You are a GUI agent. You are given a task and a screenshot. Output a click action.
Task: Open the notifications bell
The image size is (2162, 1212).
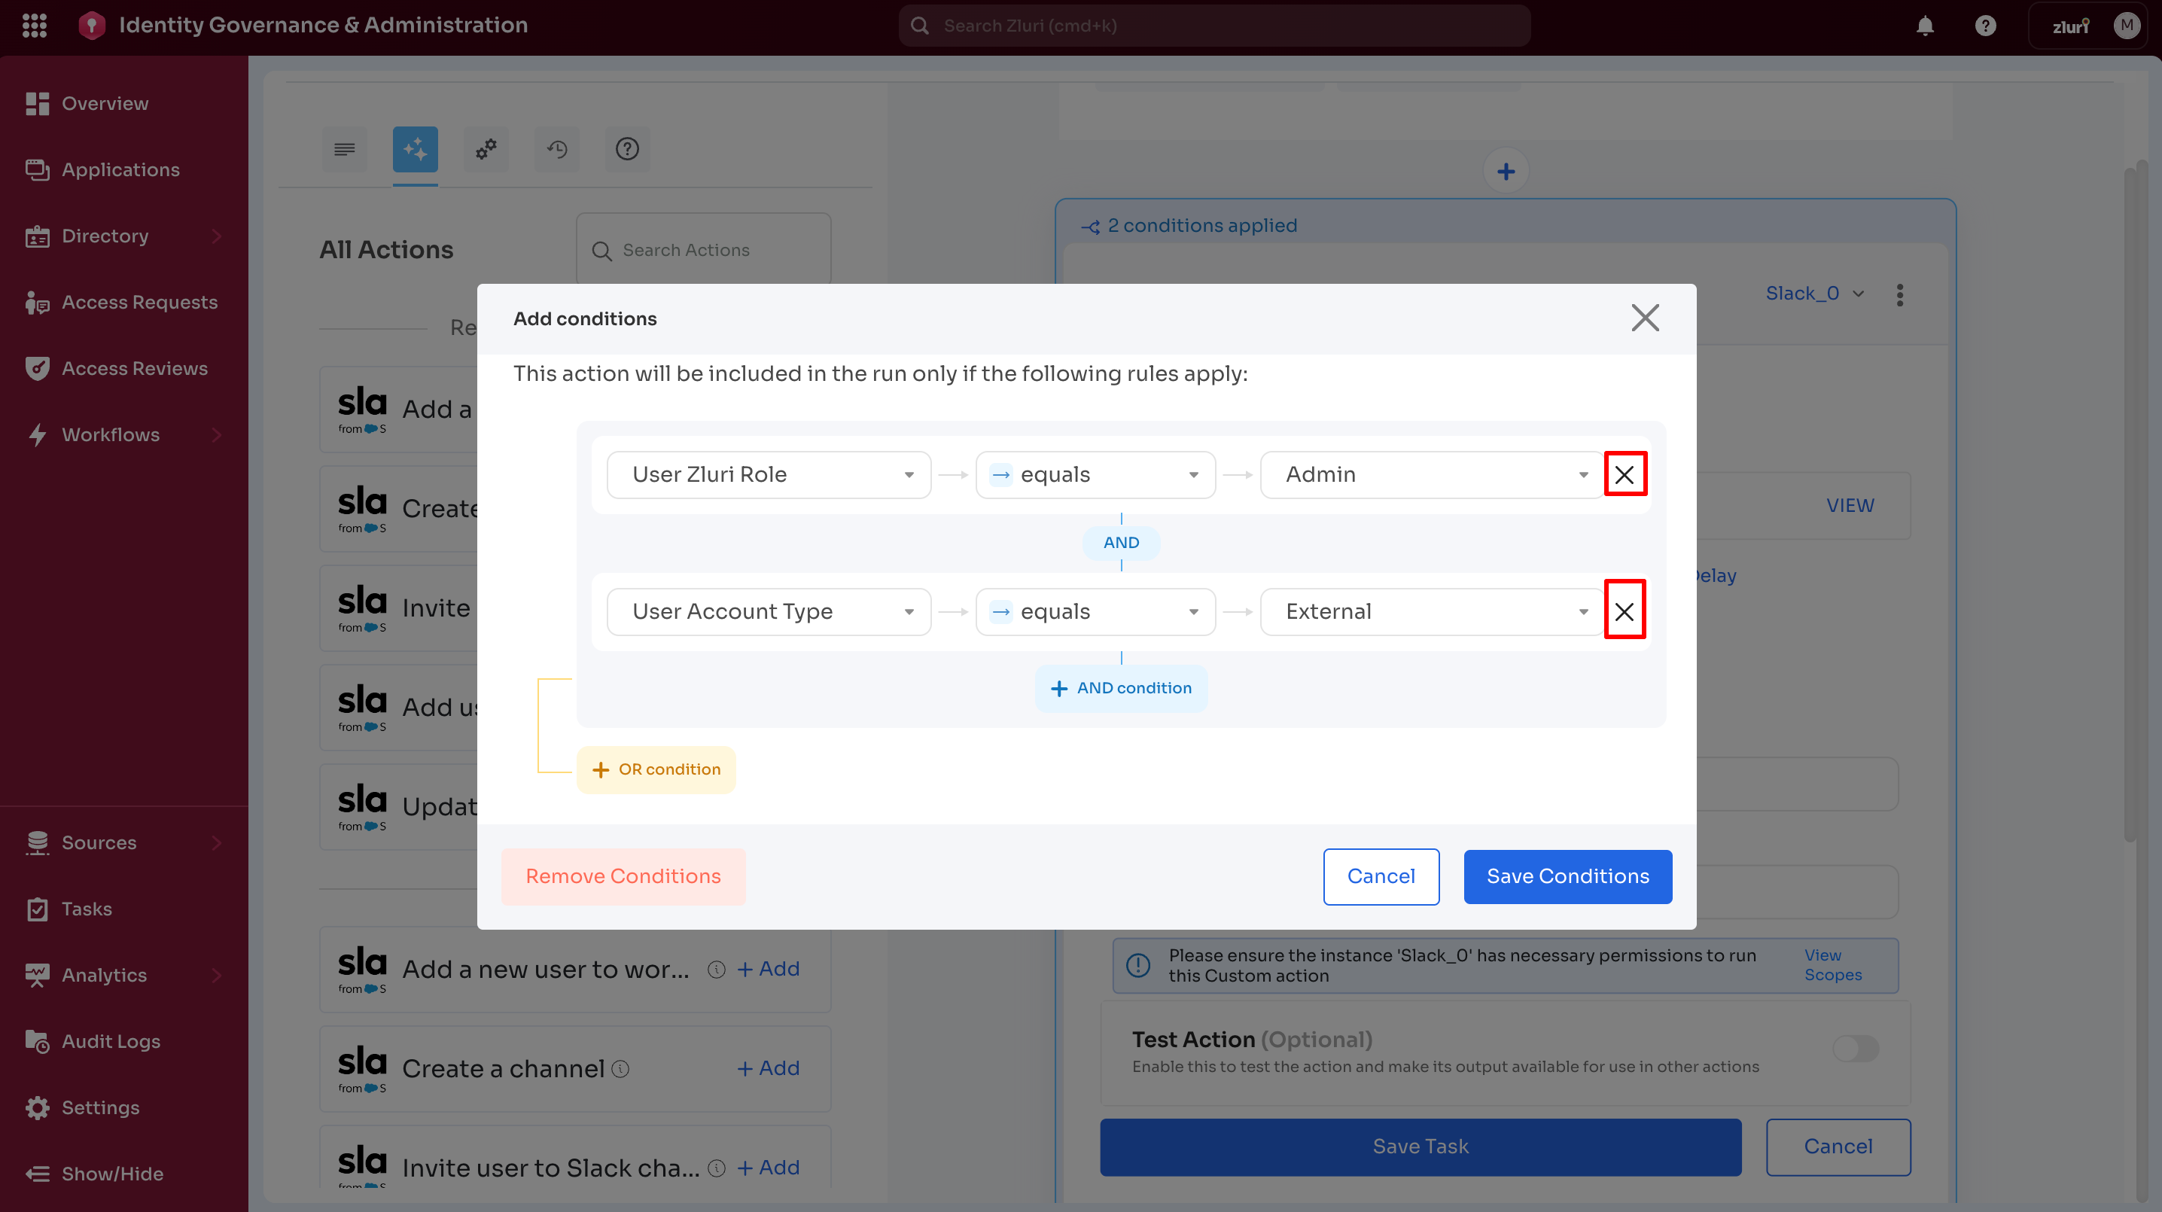(x=1924, y=26)
